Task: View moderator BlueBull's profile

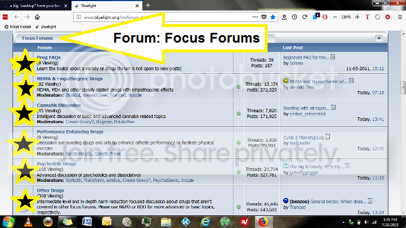Action: pos(73,95)
